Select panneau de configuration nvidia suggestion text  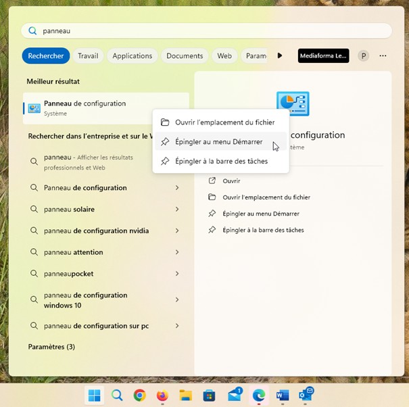96,231
